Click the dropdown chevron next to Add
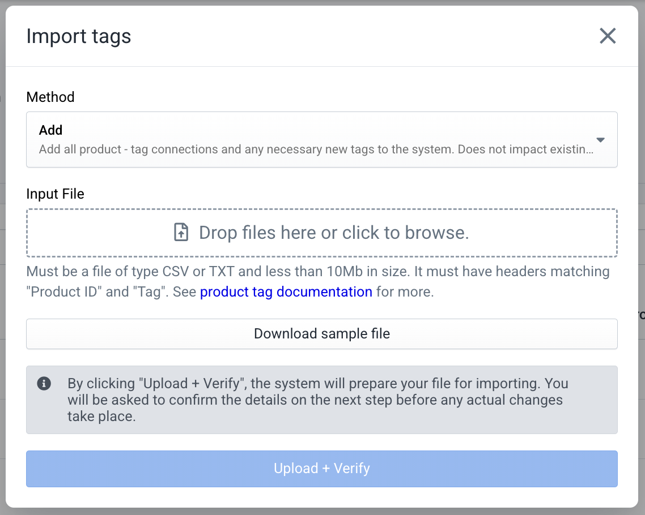645x515 pixels. click(600, 139)
